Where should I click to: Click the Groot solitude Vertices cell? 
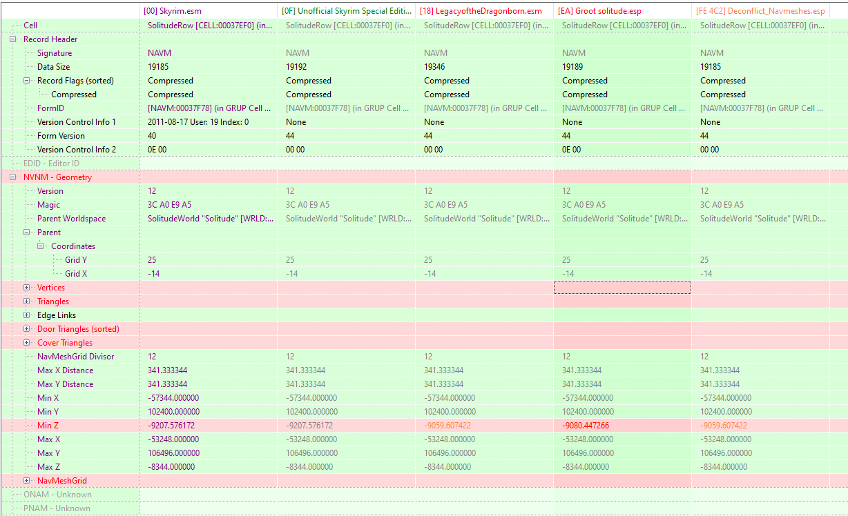(622, 288)
